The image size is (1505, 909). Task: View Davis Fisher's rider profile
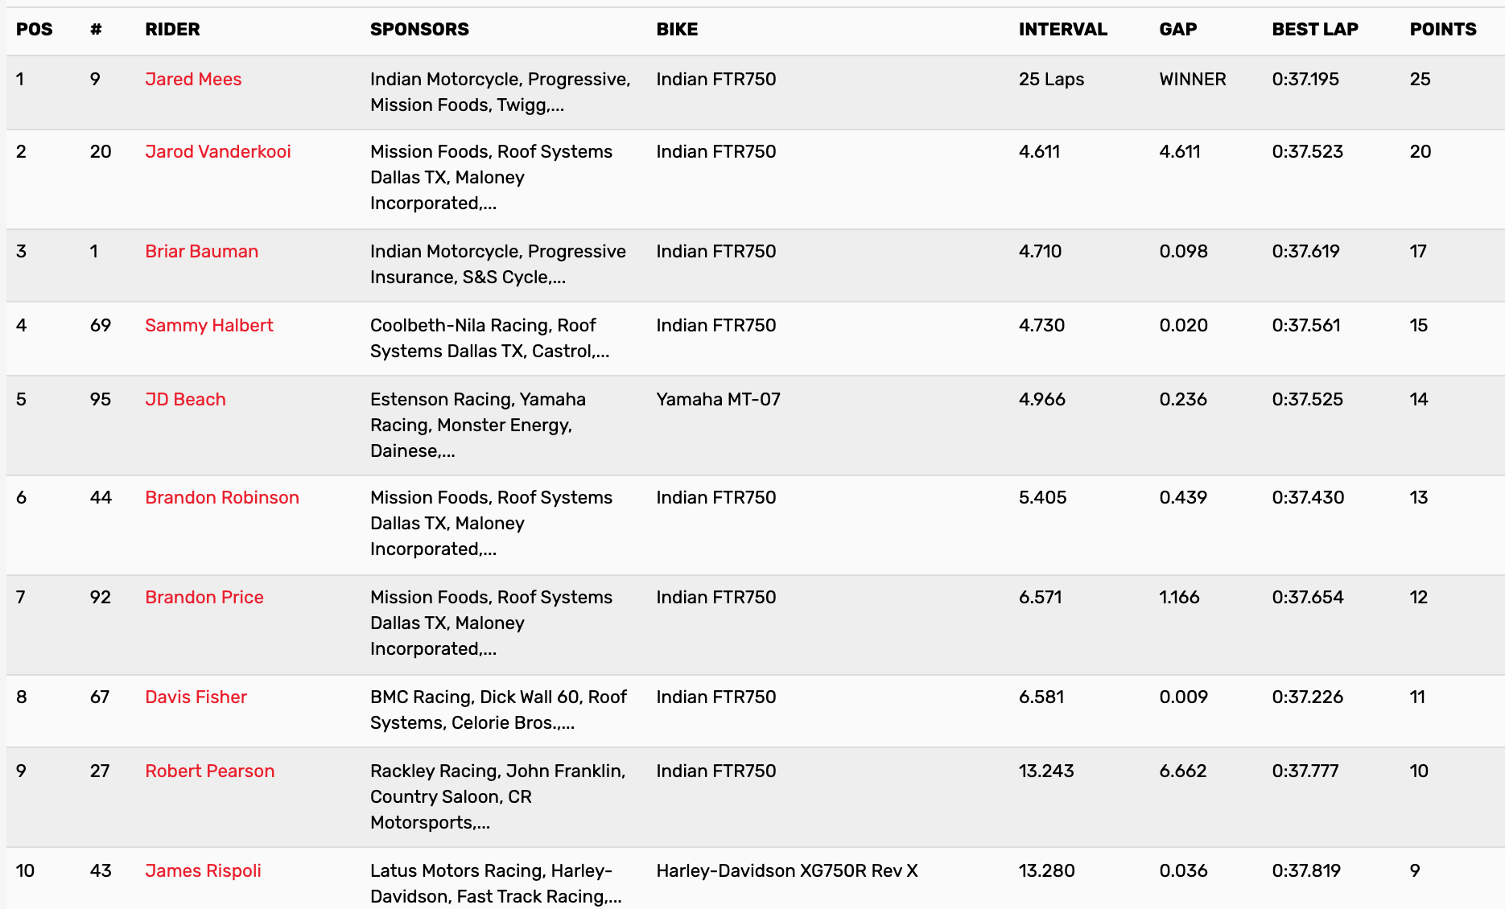[196, 697]
